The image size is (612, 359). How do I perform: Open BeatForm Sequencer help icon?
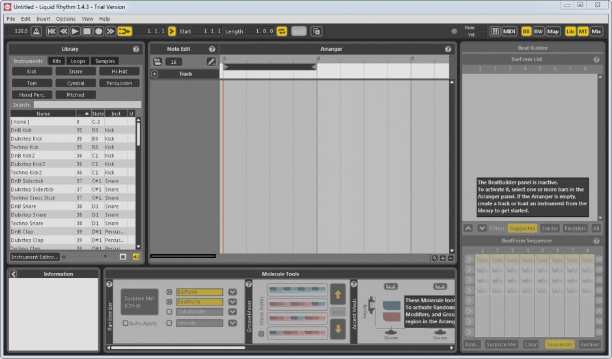coord(596,241)
